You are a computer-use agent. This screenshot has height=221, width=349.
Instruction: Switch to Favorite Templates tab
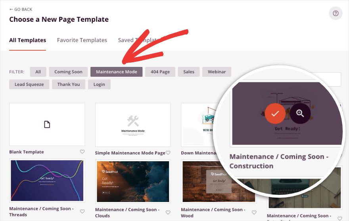(x=82, y=40)
